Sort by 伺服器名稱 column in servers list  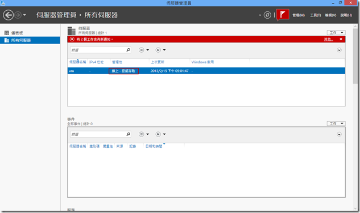[77, 62]
